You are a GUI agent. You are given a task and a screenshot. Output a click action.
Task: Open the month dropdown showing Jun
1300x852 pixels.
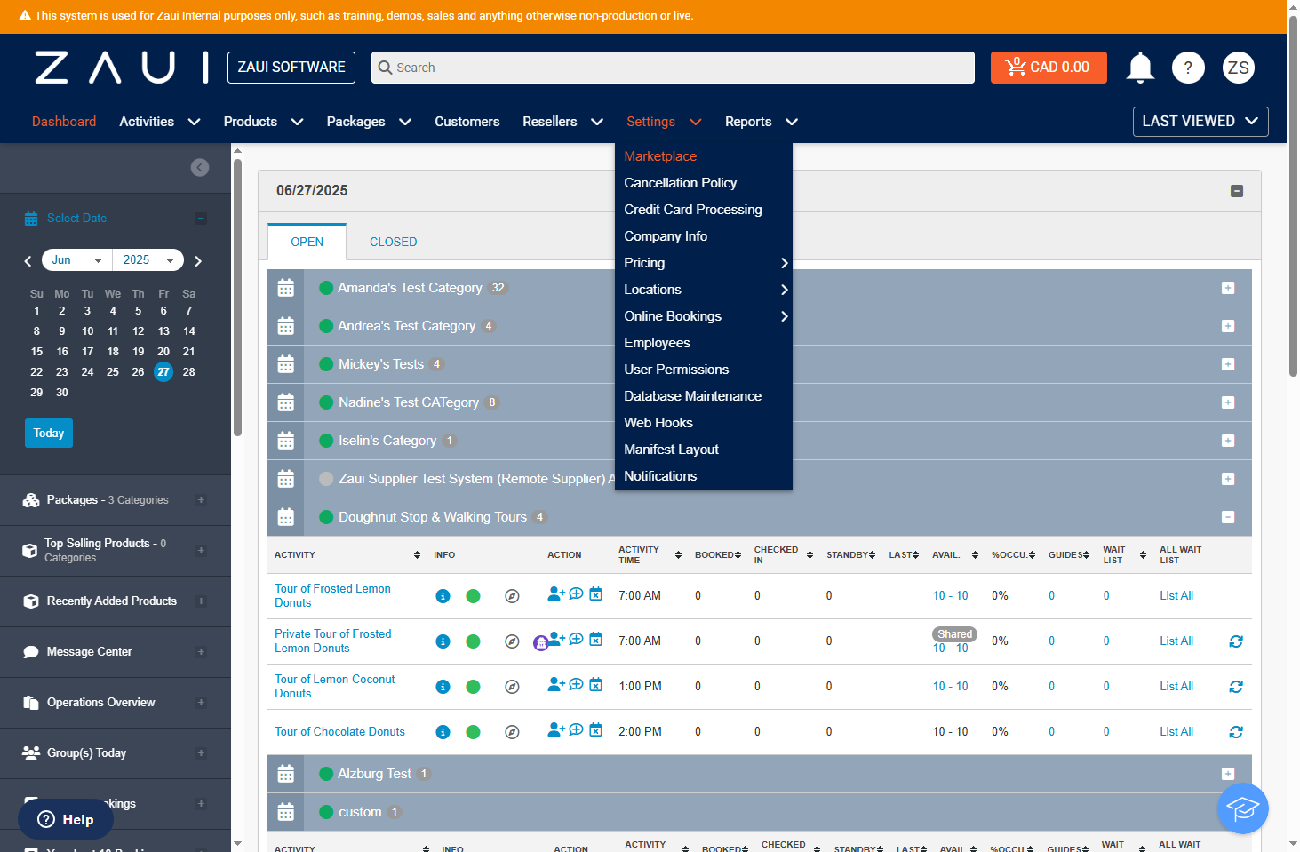tap(77, 260)
